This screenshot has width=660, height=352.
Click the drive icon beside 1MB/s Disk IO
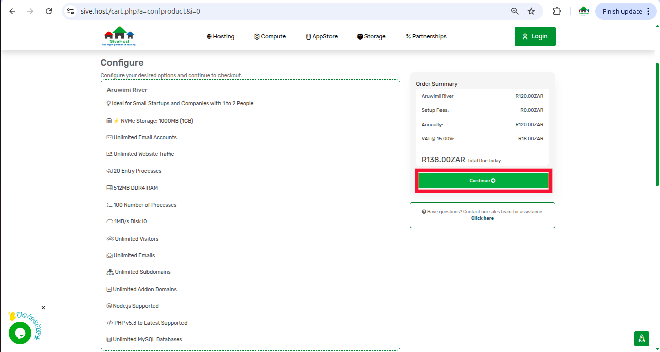[109, 221]
